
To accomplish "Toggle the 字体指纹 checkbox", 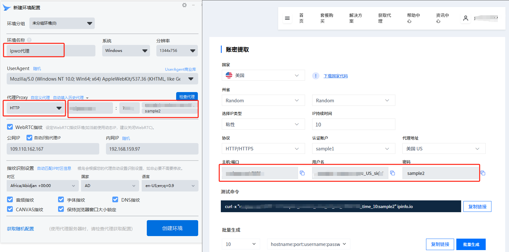I will (x=61, y=200).
